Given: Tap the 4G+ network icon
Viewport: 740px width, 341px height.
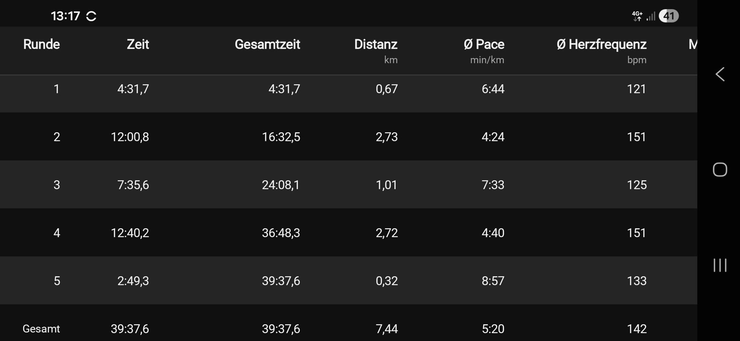Looking at the screenshot, I should tap(637, 16).
